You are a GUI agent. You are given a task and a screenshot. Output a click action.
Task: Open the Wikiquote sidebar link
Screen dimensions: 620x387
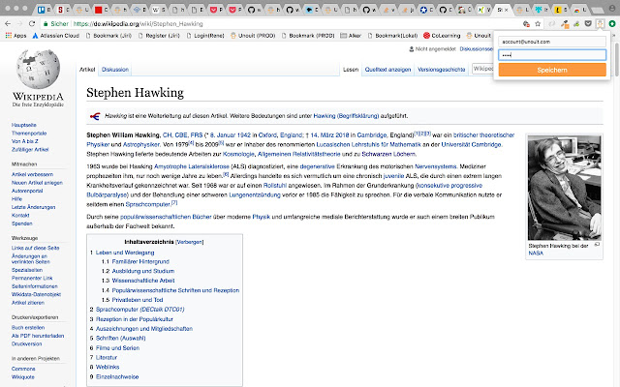(23, 377)
